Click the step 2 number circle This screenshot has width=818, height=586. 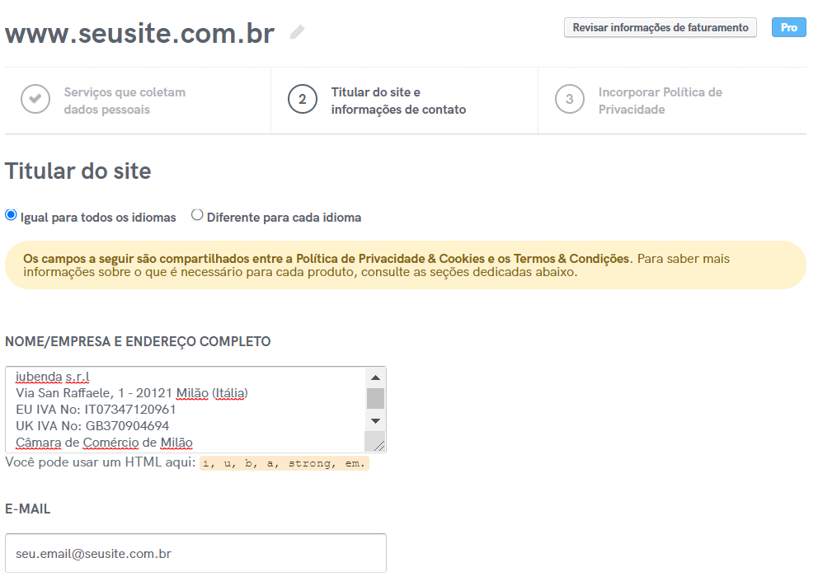(303, 100)
